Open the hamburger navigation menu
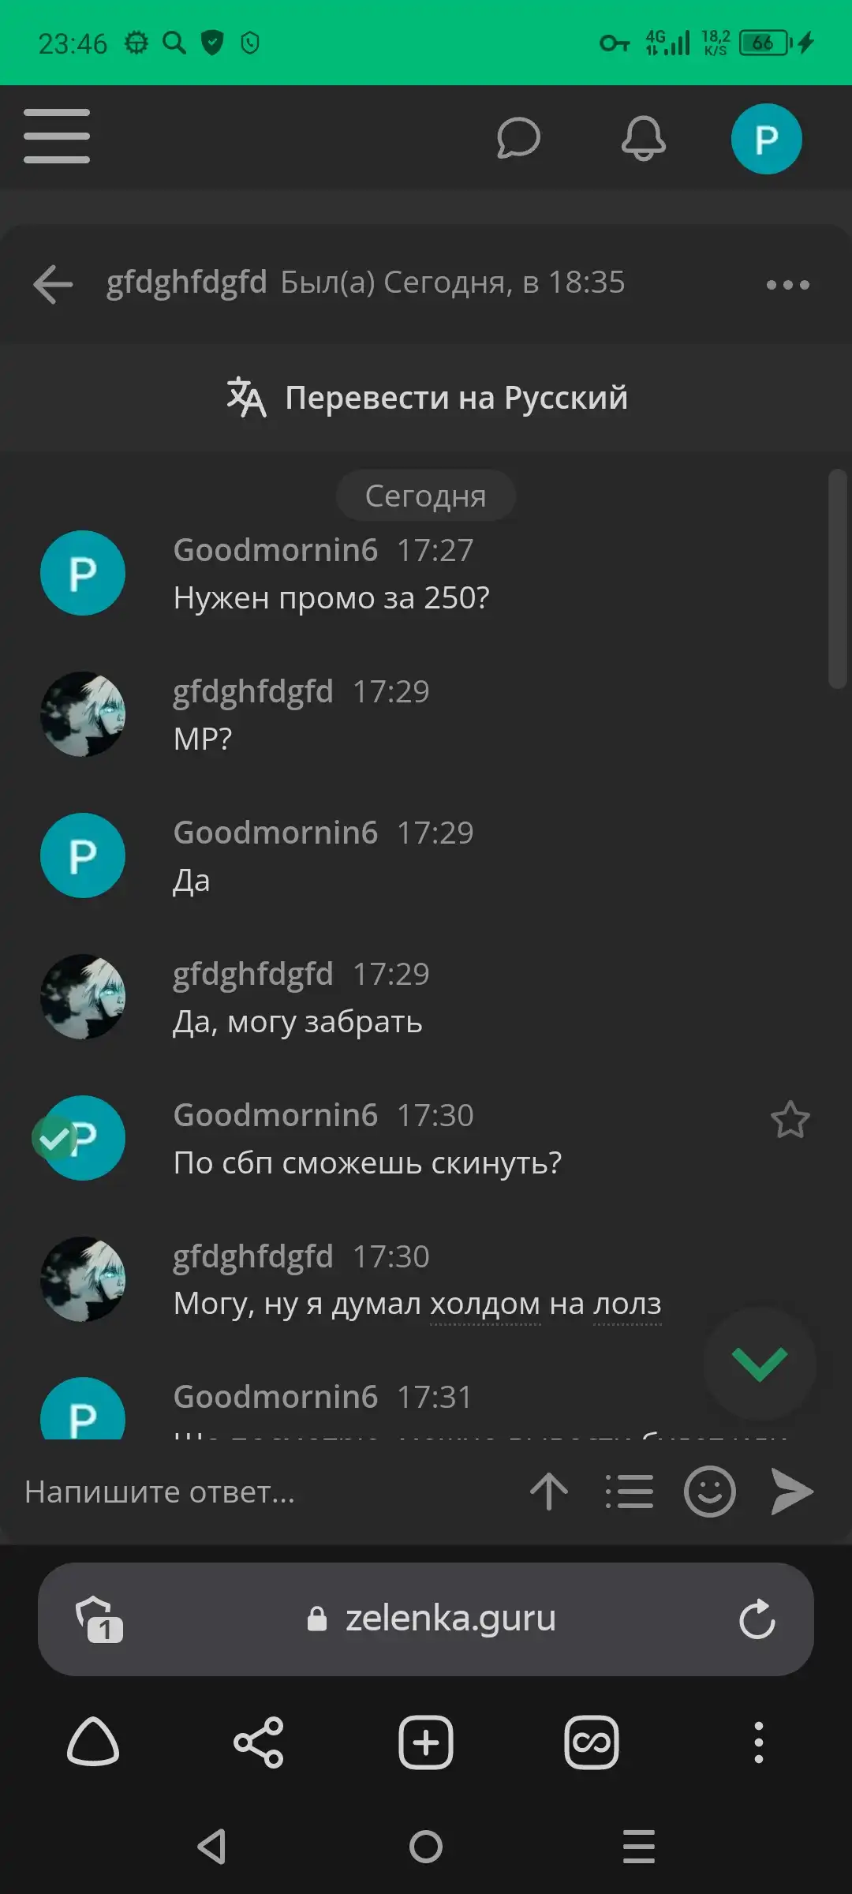This screenshot has width=852, height=1894. [x=57, y=137]
